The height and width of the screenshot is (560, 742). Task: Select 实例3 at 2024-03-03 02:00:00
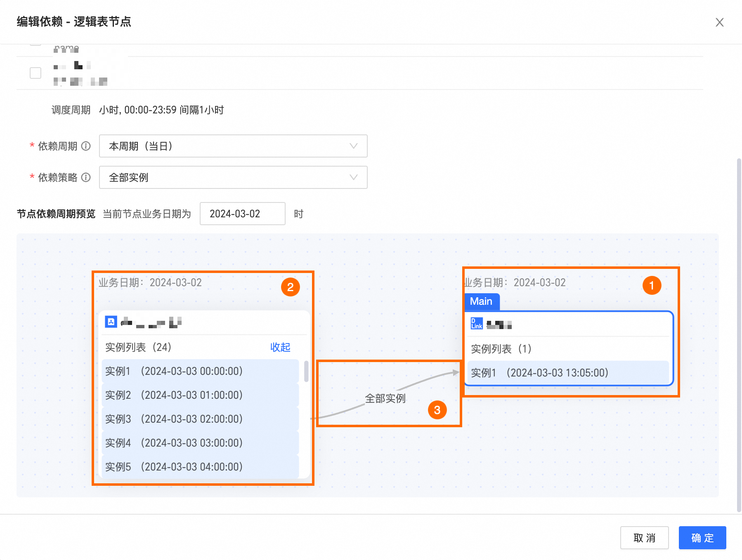[200, 419]
